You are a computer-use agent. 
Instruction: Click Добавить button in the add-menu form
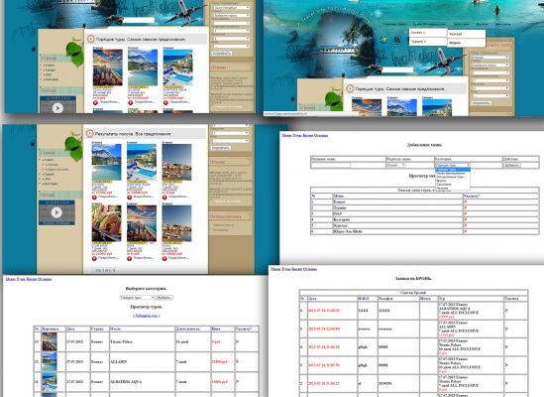point(511,165)
